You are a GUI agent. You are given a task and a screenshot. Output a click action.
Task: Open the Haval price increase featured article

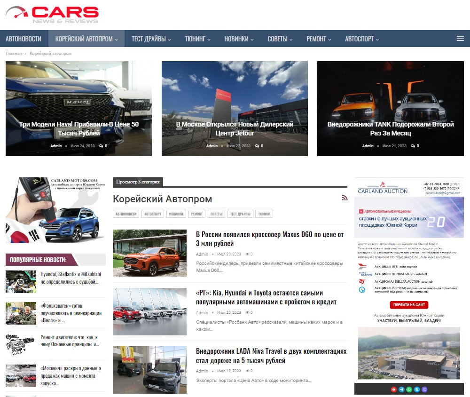tap(79, 128)
